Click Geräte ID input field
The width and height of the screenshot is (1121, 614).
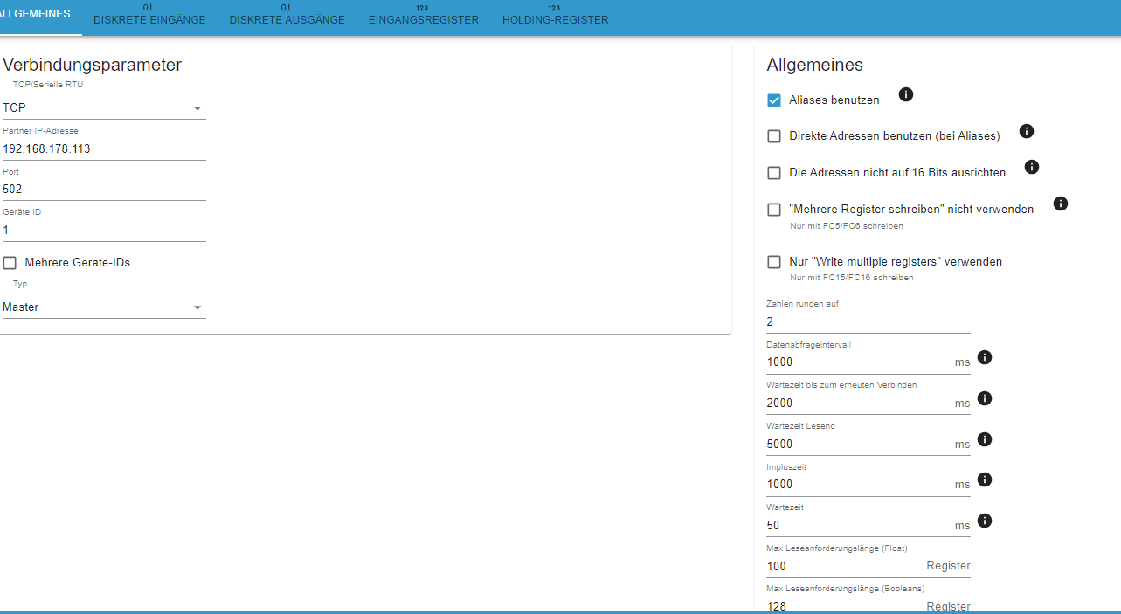coord(104,230)
